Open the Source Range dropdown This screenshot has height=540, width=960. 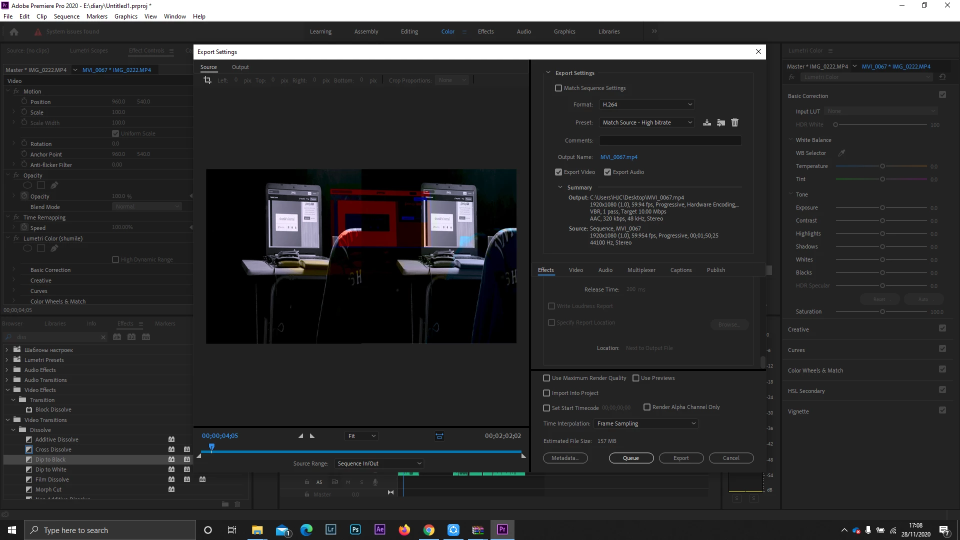[x=379, y=463]
